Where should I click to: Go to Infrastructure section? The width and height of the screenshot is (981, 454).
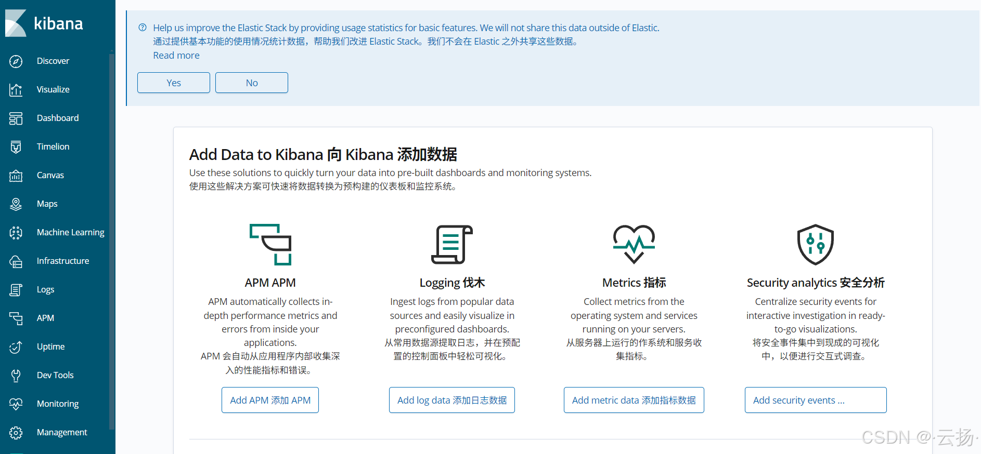(x=63, y=261)
